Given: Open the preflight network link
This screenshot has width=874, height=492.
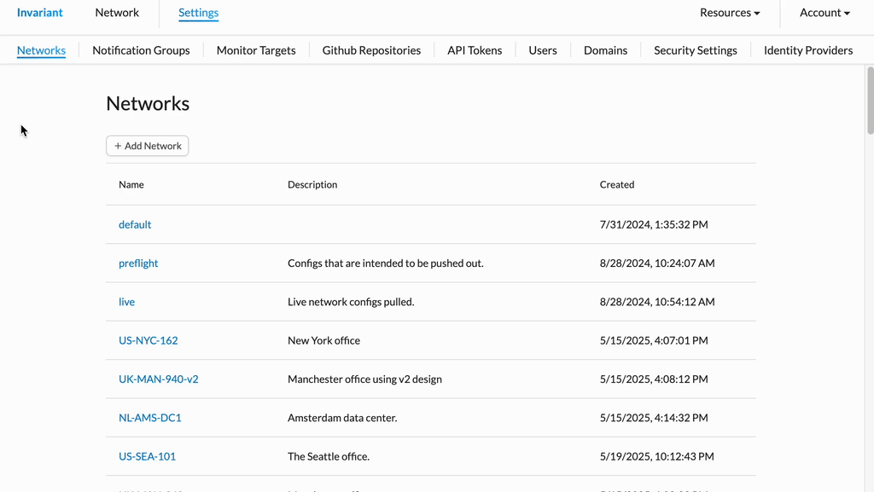Looking at the screenshot, I should tap(138, 263).
